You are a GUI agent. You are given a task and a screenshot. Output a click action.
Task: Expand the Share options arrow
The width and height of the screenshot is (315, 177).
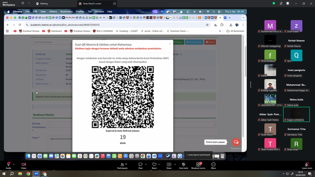point(175,164)
